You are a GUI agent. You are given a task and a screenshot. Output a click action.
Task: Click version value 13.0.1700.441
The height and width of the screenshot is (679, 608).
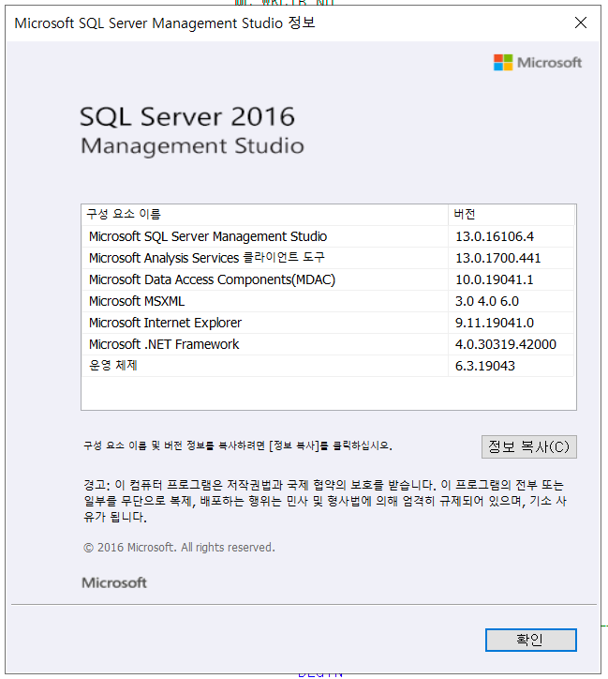coord(497,258)
